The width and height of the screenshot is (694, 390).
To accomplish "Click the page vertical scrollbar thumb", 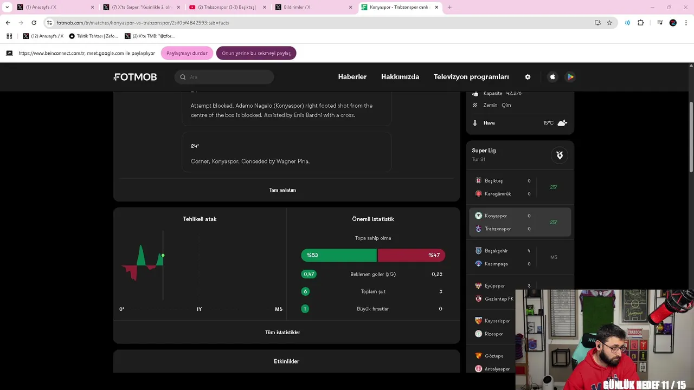I will (x=691, y=137).
